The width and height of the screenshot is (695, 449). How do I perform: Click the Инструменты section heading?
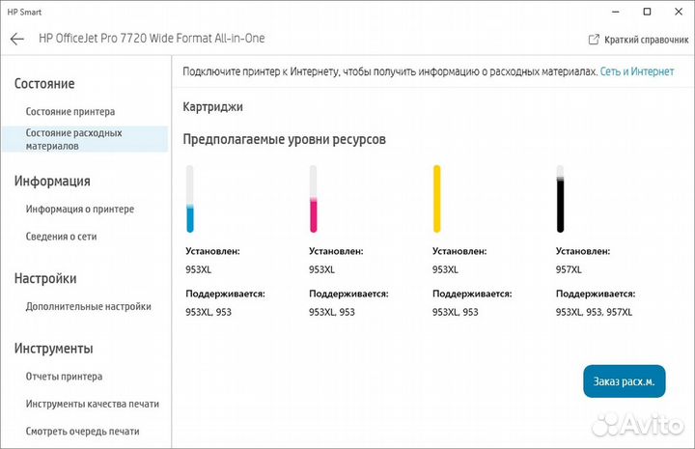(54, 349)
